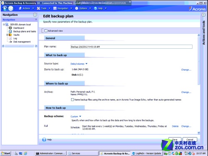Open Administrator Command prompt taskbar item

(x=51, y=154)
